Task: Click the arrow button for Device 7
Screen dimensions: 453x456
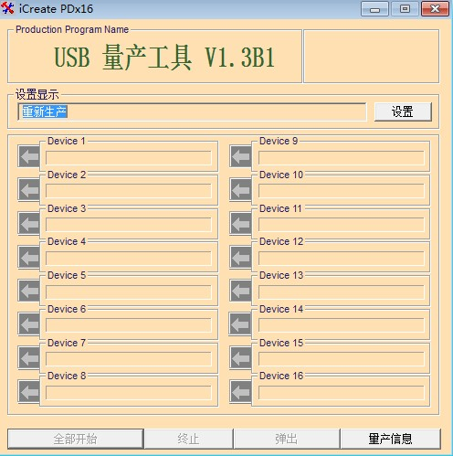Action: click(29, 358)
